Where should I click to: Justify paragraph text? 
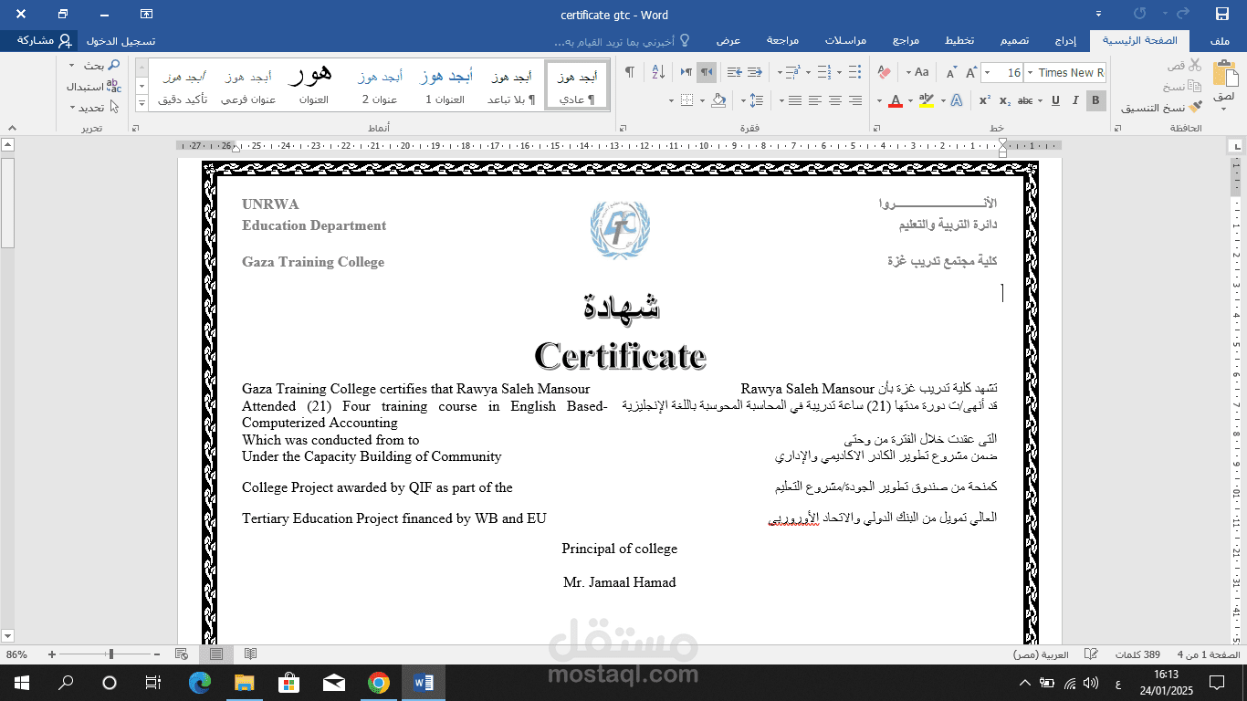(795, 100)
